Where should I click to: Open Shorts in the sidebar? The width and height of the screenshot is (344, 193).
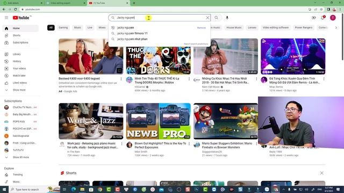click(x=20, y=35)
